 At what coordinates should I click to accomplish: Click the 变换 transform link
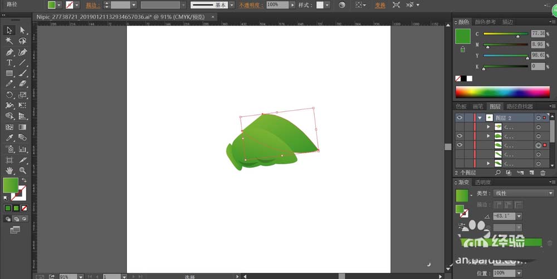(380, 6)
